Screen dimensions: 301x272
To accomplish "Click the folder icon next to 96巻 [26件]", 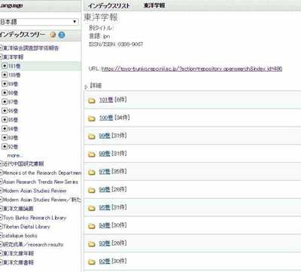I will [92, 190].
